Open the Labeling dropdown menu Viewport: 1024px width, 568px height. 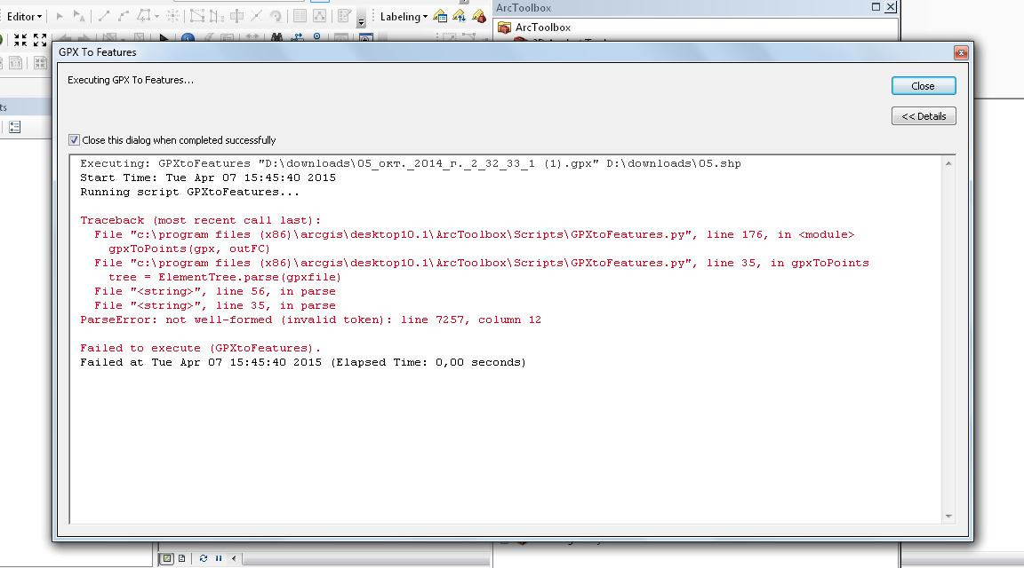[404, 16]
